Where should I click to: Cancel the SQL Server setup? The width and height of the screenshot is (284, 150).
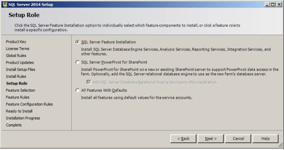[x=238, y=139]
